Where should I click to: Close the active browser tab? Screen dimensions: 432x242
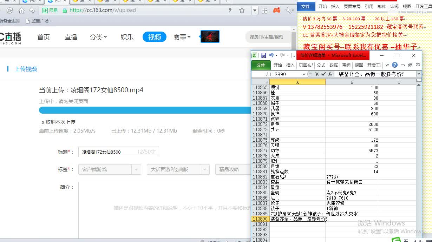65,1
